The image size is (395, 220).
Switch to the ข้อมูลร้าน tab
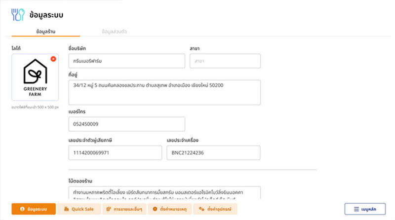pyautogui.click(x=45, y=32)
